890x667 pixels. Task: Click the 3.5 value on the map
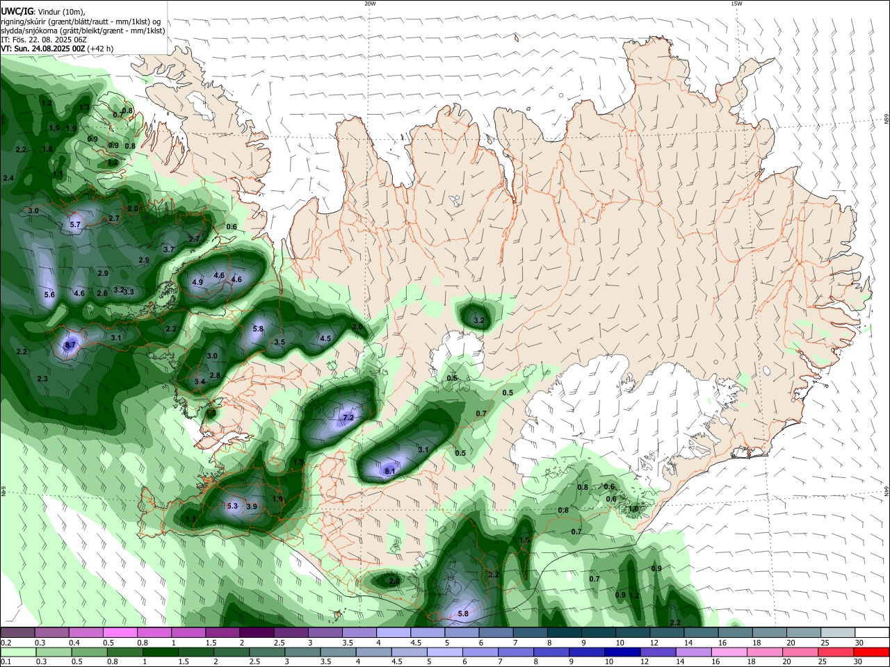pyautogui.click(x=280, y=342)
